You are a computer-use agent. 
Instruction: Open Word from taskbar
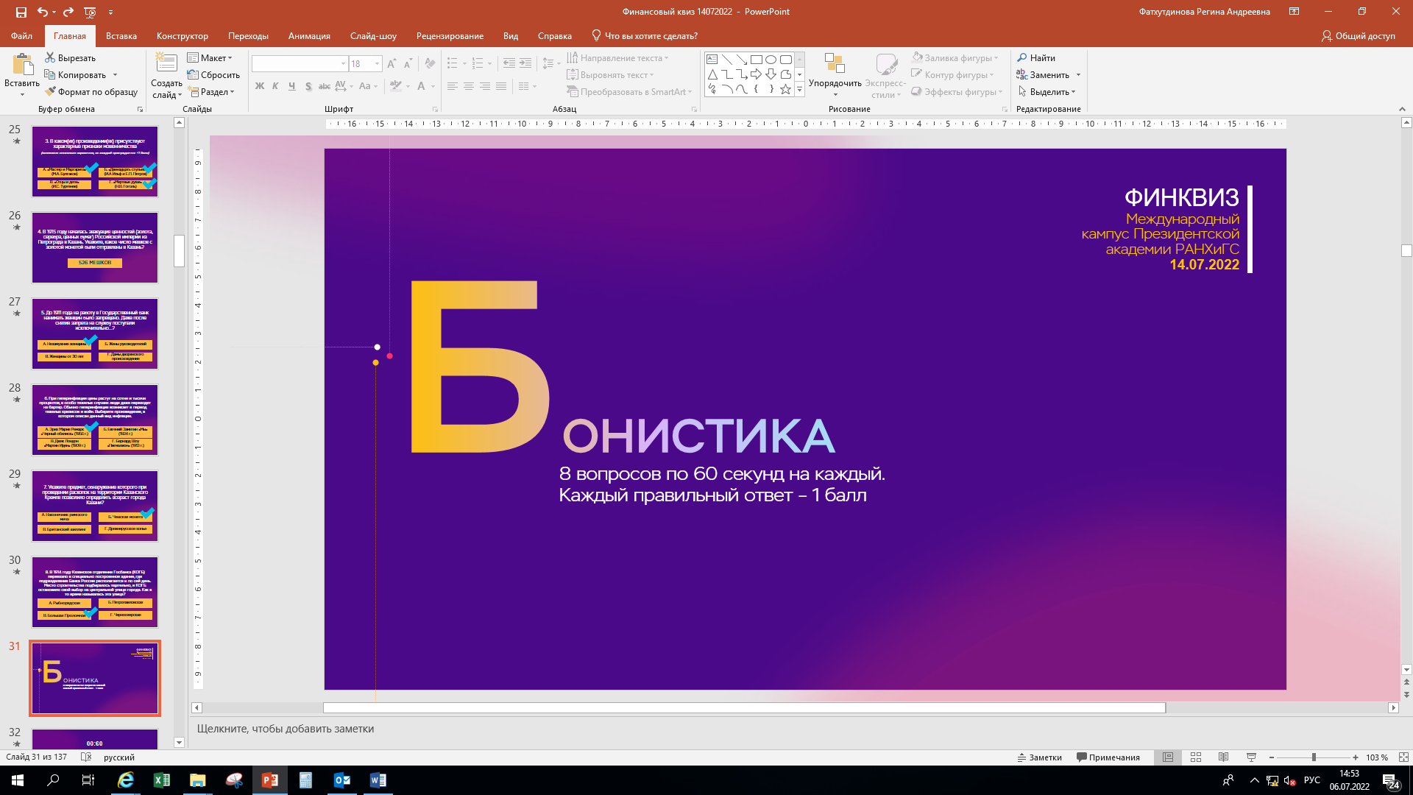point(378,780)
